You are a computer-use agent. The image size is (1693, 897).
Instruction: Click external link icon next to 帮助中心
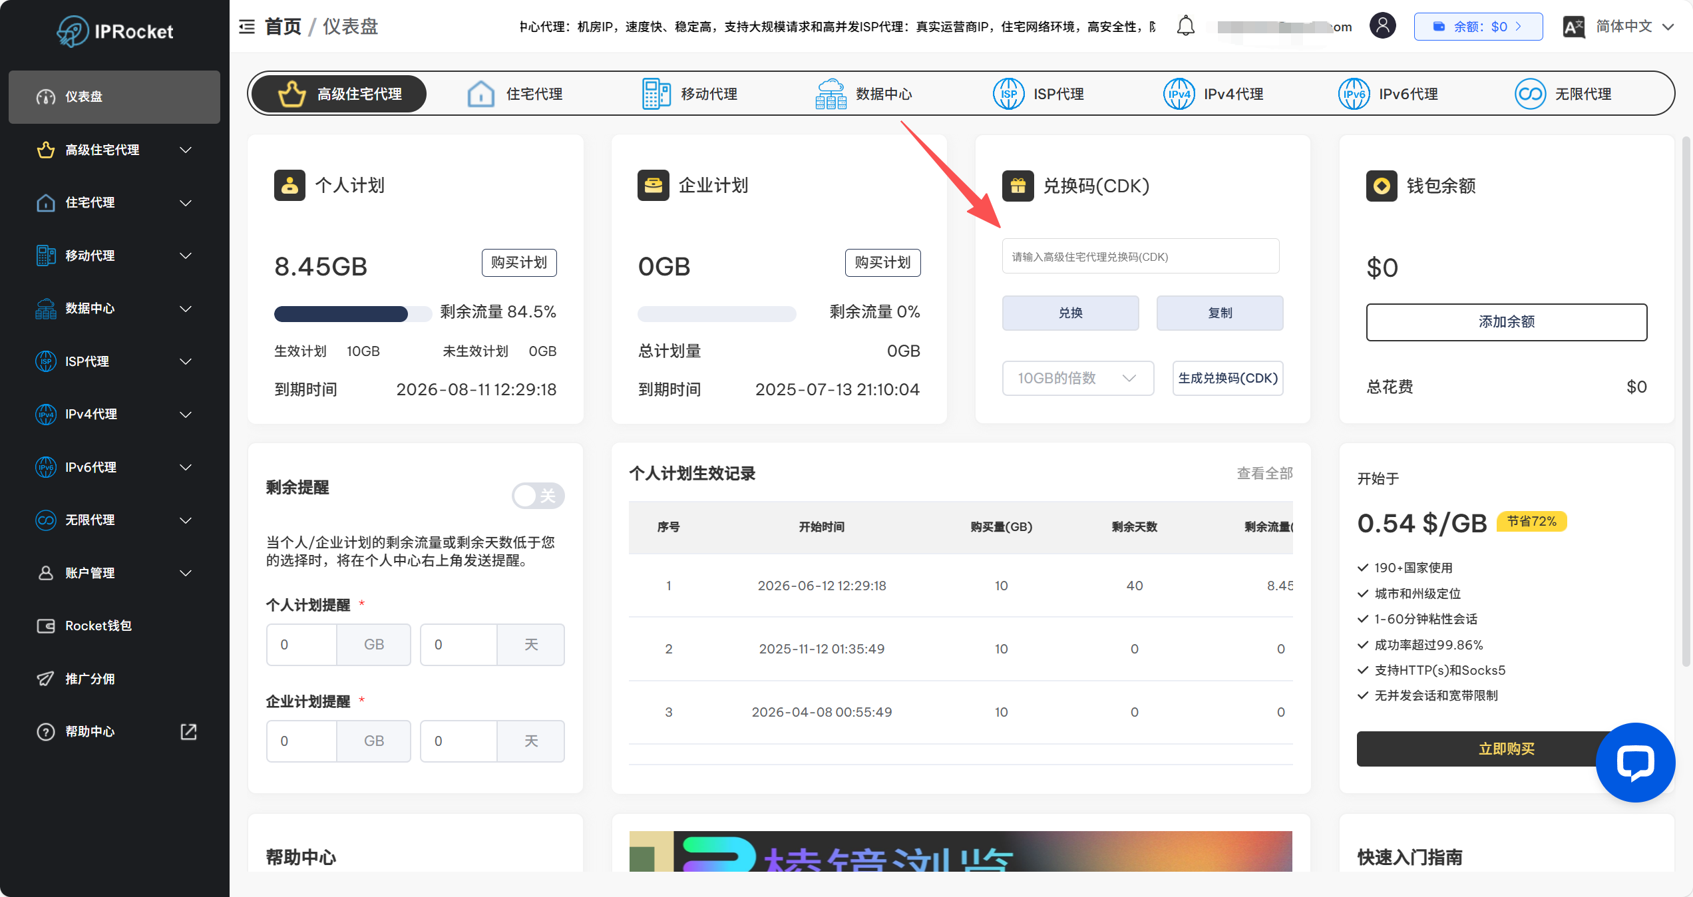pyautogui.click(x=188, y=731)
